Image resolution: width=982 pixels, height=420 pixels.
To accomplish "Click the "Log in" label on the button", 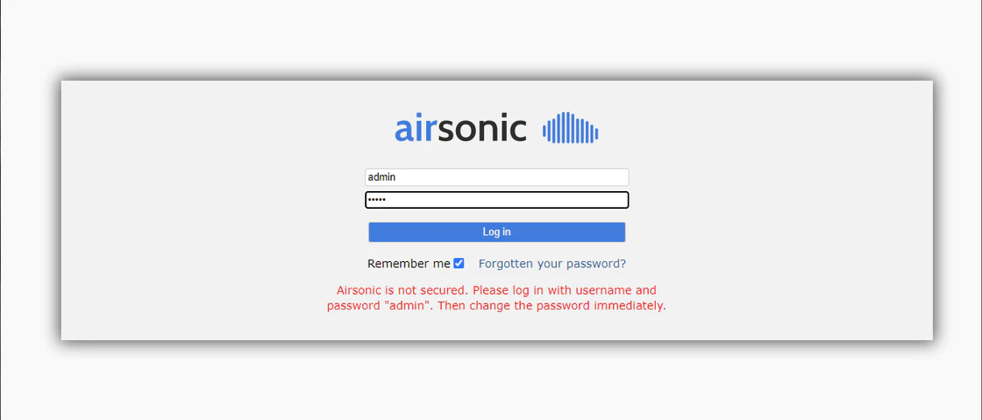I will pos(496,232).
